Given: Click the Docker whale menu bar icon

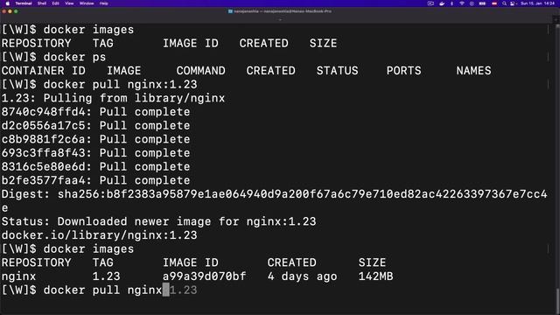Looking at the screenshot, I should point(442,3).
